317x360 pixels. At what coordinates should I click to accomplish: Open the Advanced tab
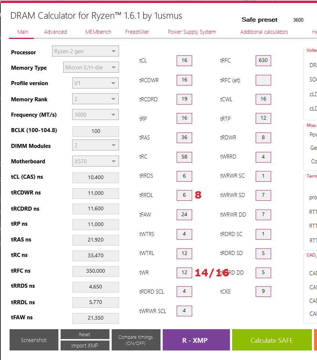tap(55, 32)
